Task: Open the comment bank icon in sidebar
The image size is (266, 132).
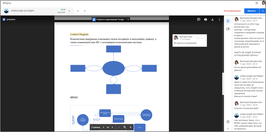Action: (228, 29)
